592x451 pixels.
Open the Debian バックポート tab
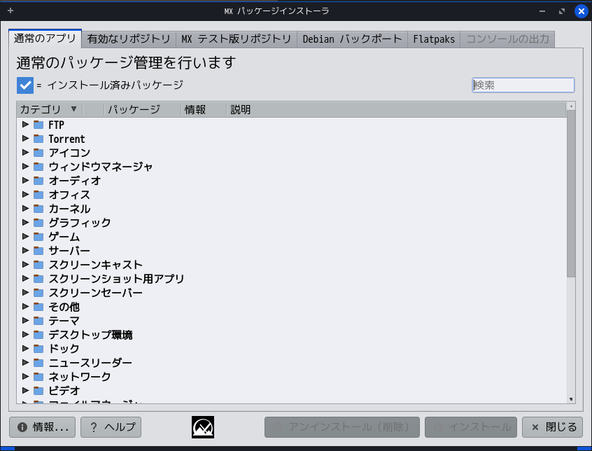tap(352, 39)
